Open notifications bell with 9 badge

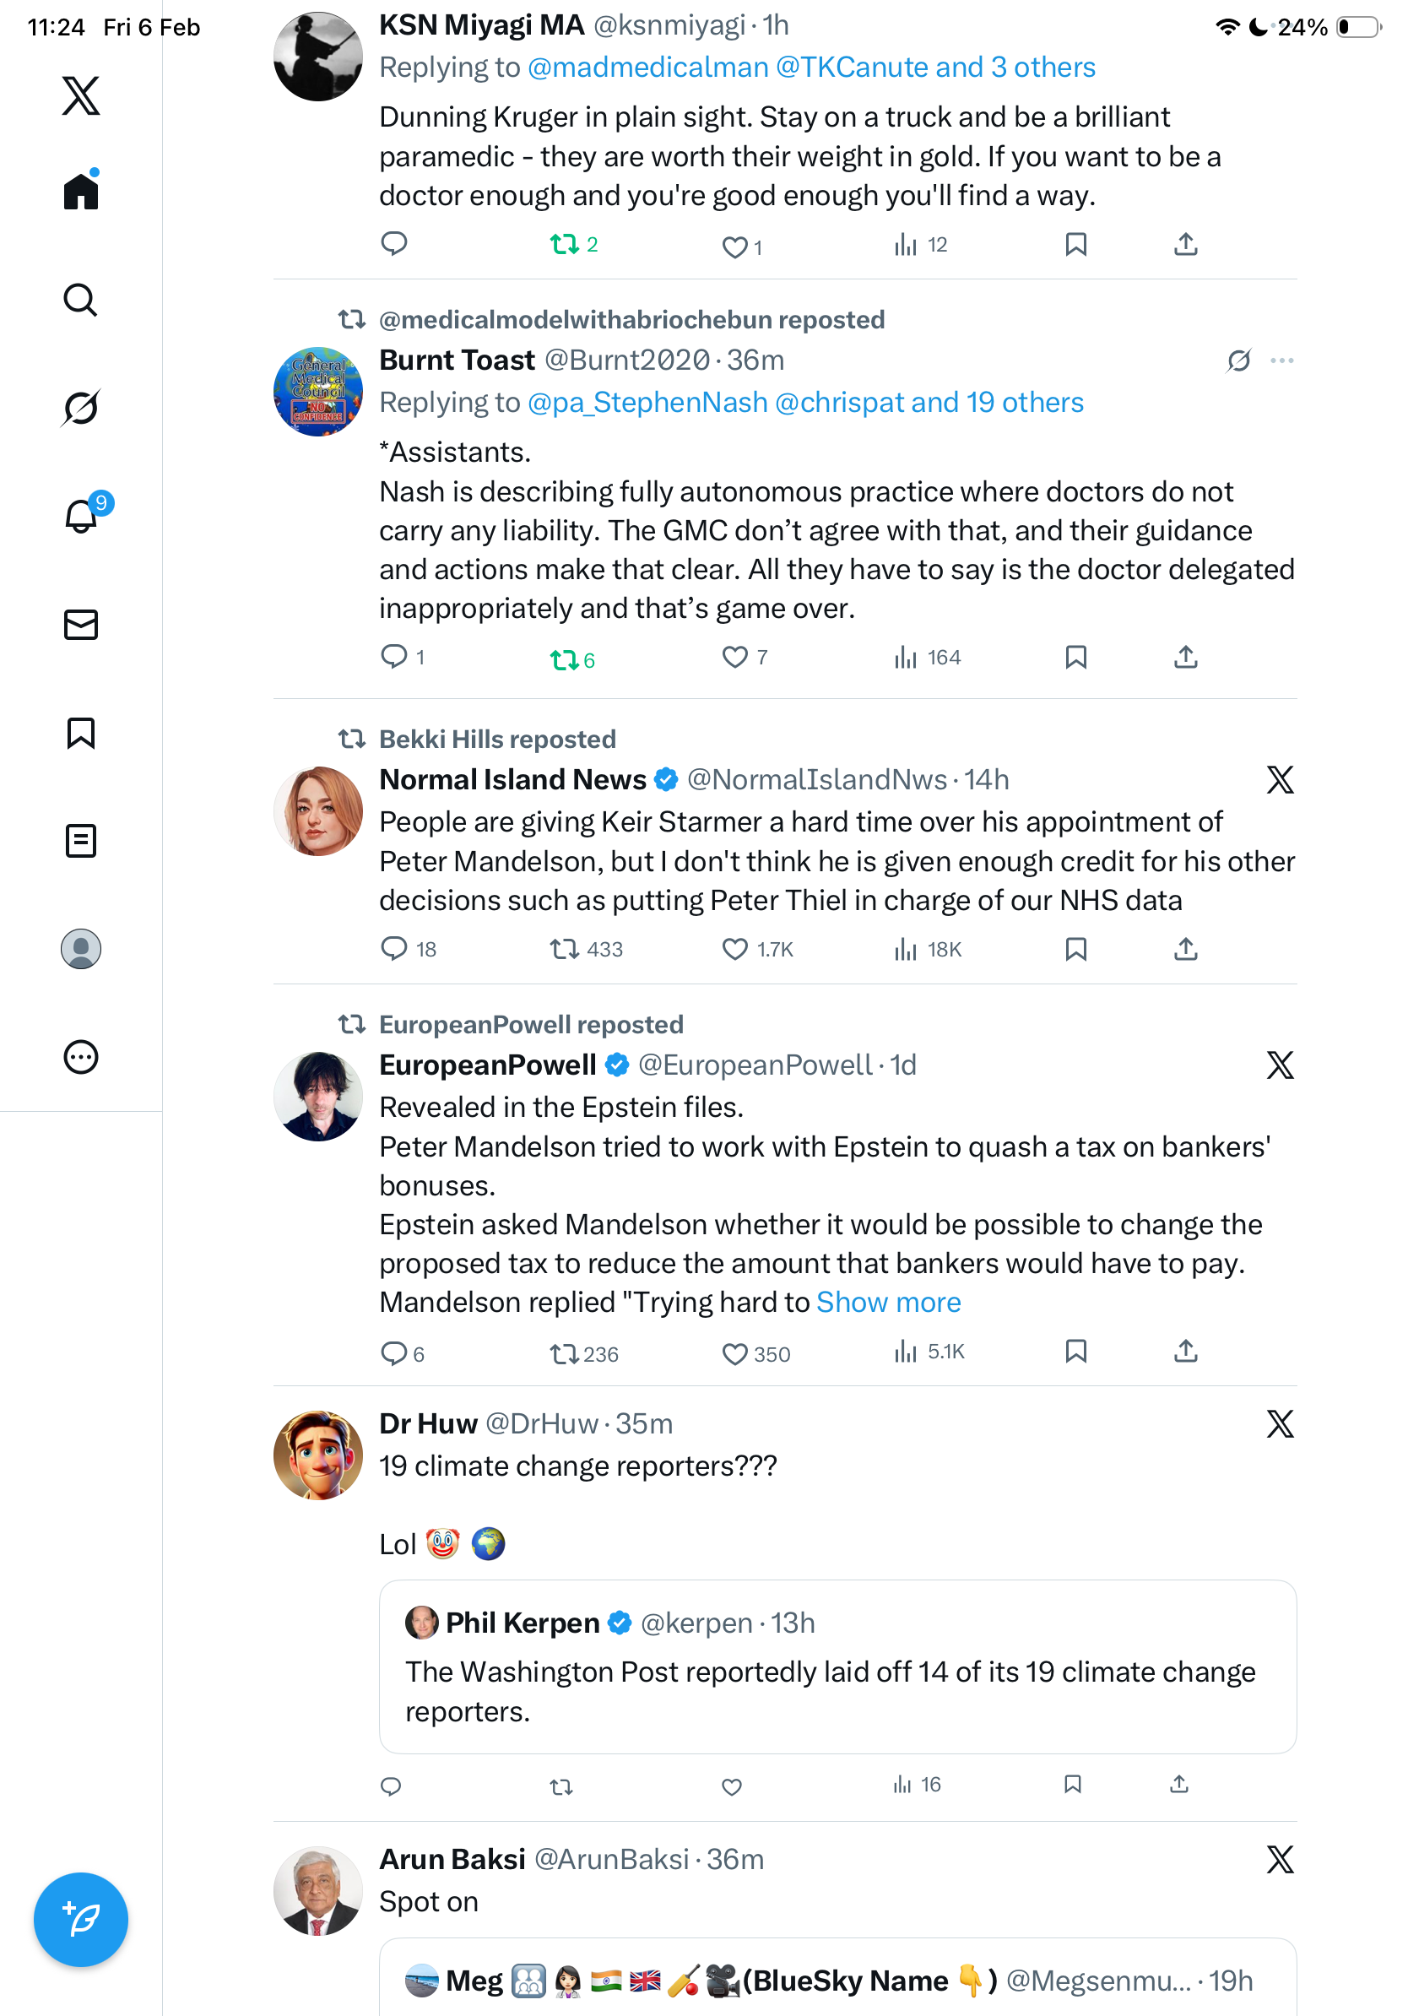(x=82, y=517)
